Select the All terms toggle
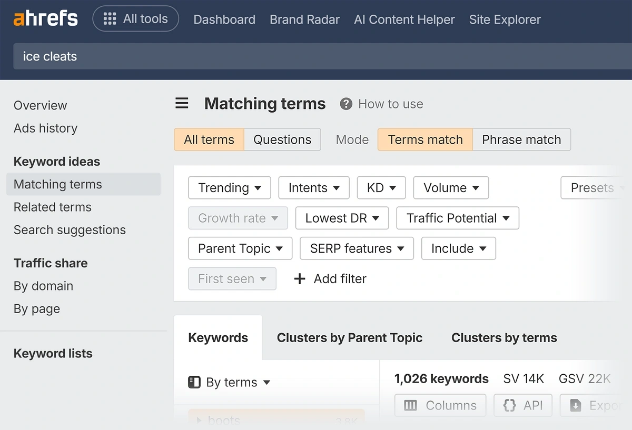Screen dimensions: 632x430 coord(209,139)
